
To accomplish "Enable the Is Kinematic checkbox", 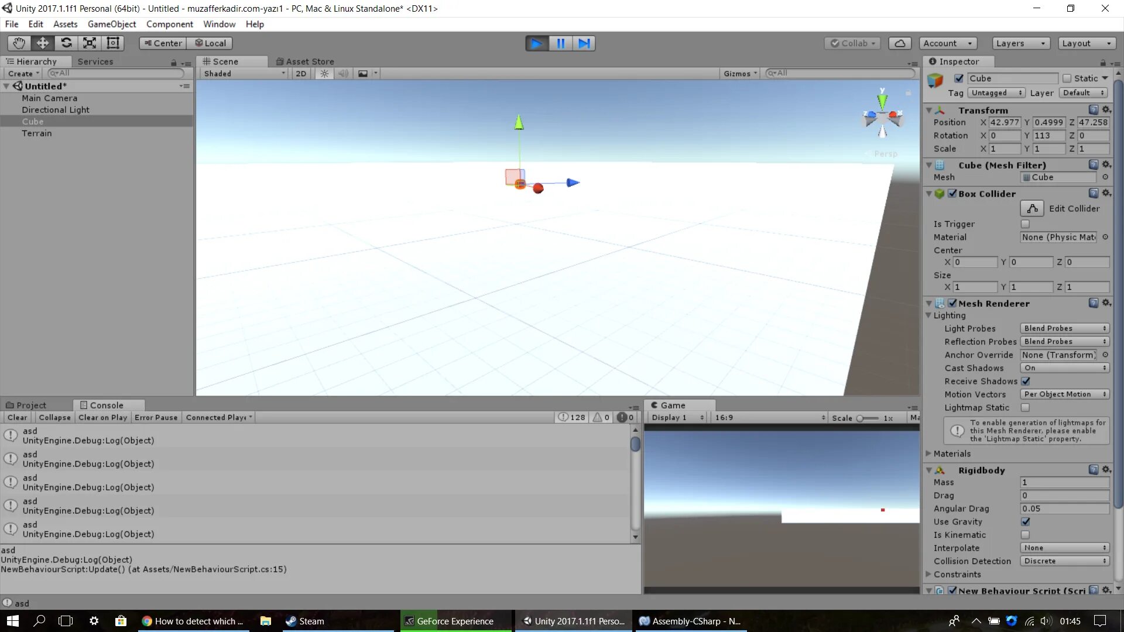I will coord(1025,535).
